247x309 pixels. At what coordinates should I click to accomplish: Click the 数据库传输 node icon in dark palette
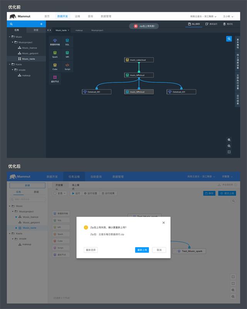(55, 41)
